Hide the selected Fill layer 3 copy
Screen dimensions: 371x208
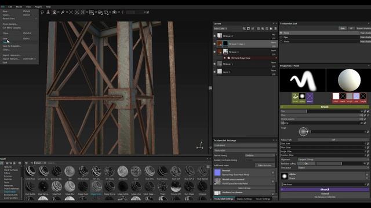click(x=214, y=44)
